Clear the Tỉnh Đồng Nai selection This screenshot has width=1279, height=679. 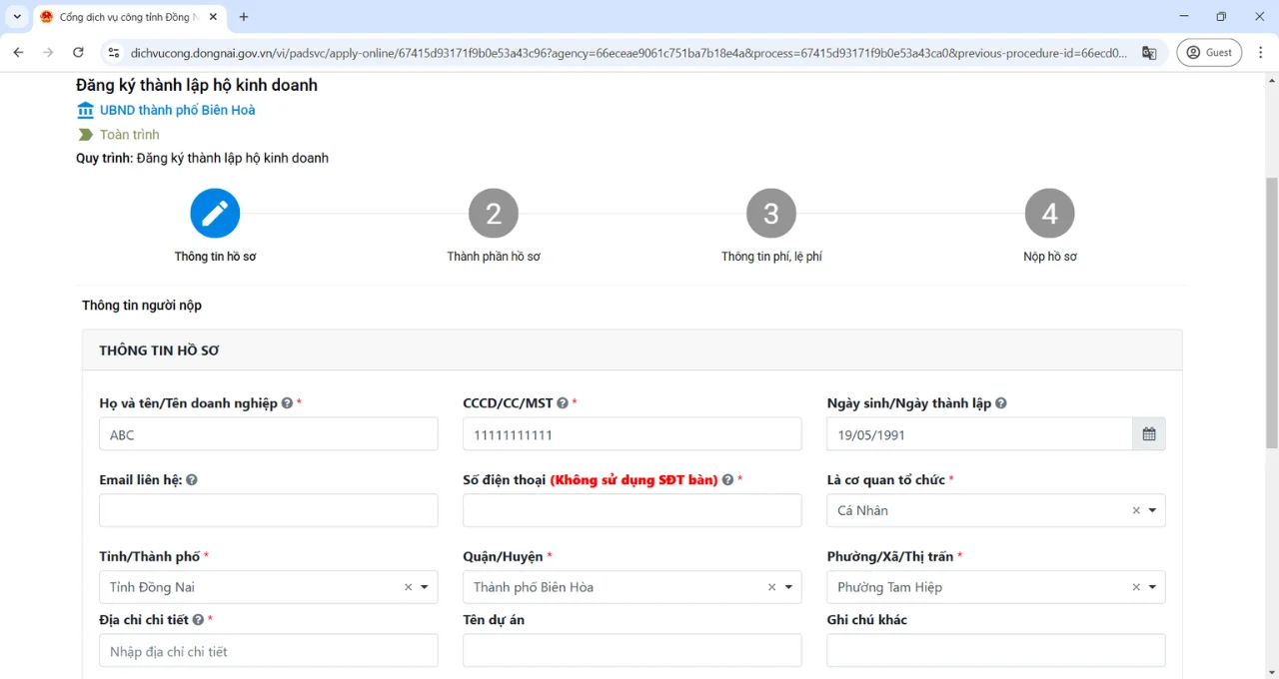[408, 588]
